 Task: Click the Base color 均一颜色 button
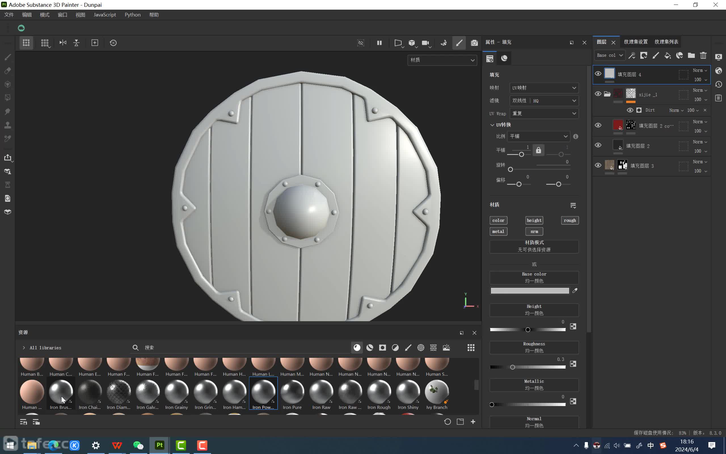(534, 278)
